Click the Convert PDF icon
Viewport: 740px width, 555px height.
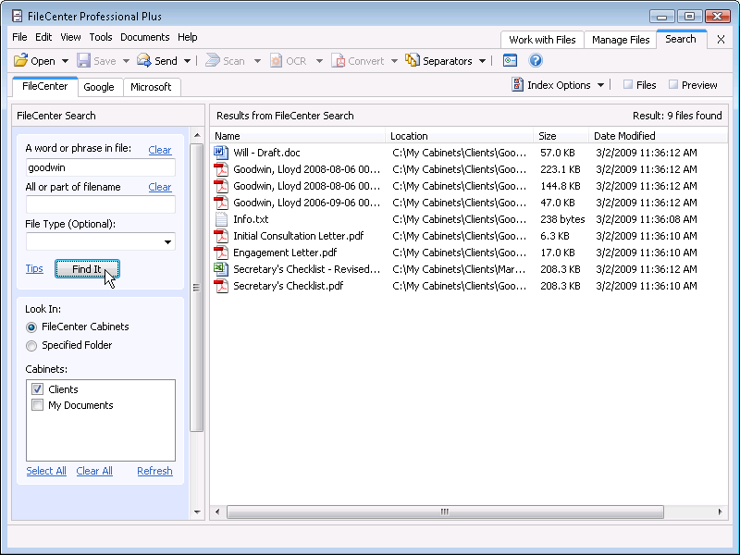pos(338,60)
